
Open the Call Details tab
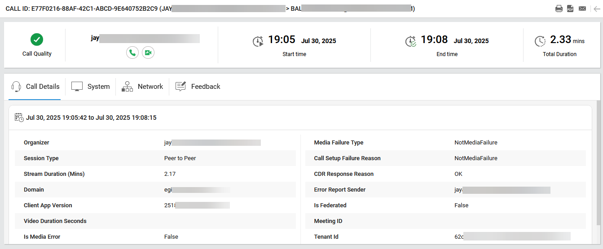[35, 87]
